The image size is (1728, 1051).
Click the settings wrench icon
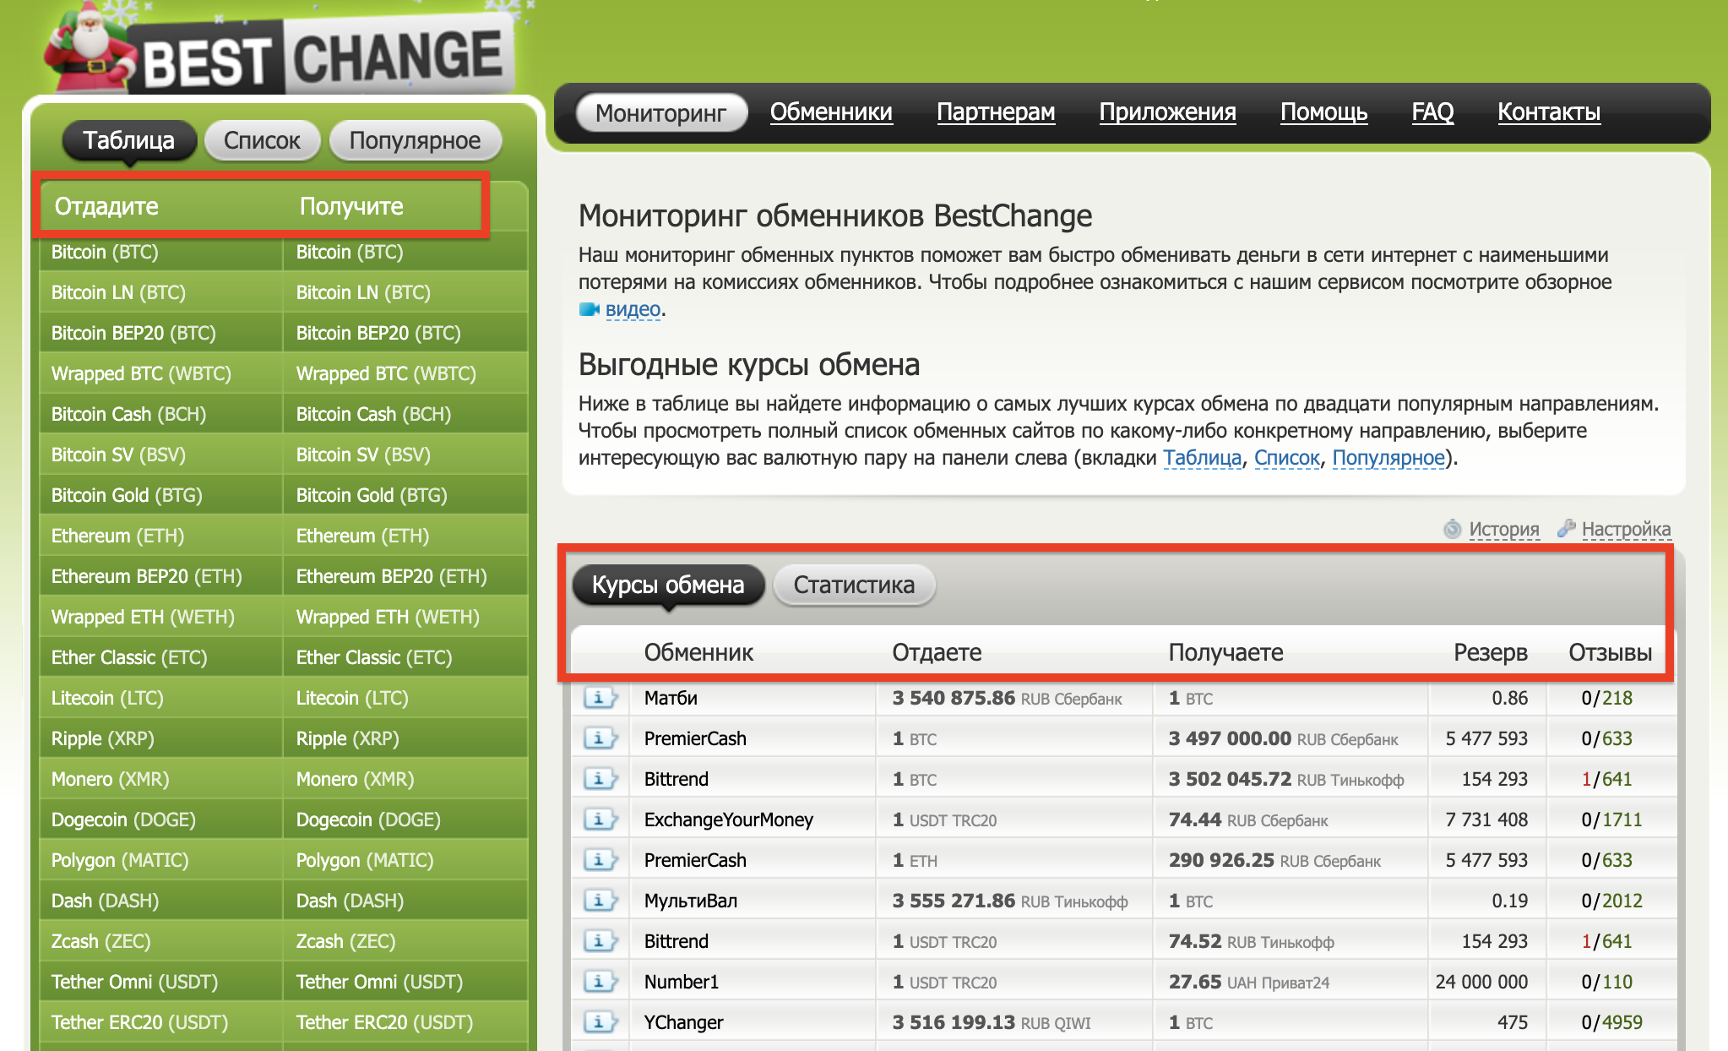tap(1566, 529)
